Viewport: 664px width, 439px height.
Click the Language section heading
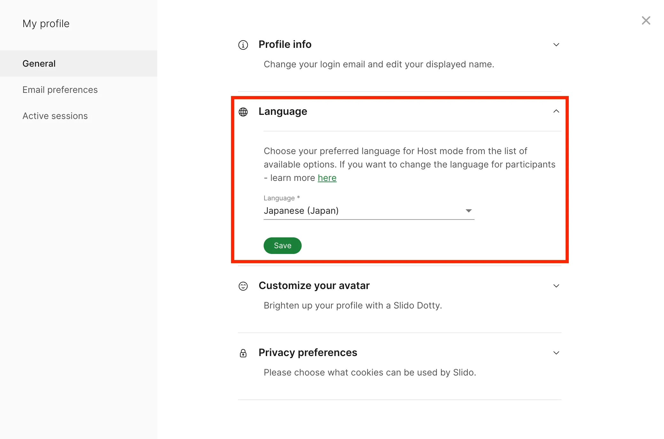[282, 111]
